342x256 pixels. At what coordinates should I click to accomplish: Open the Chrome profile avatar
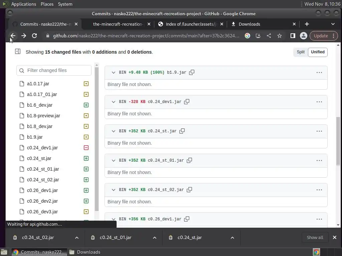pos(303,36)
